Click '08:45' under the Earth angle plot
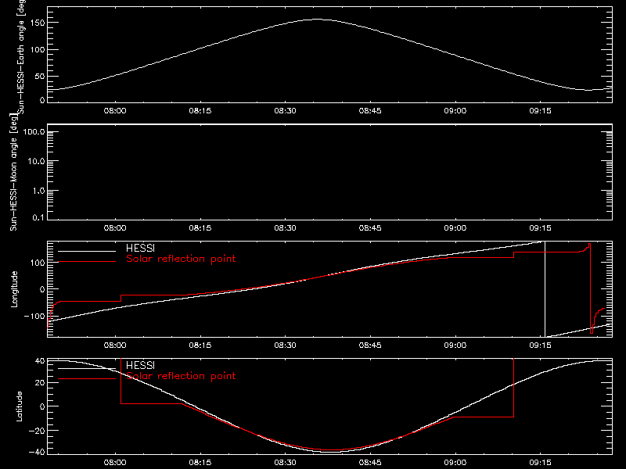Viewport: 626px width, 469px height. (x=370, y=111)
